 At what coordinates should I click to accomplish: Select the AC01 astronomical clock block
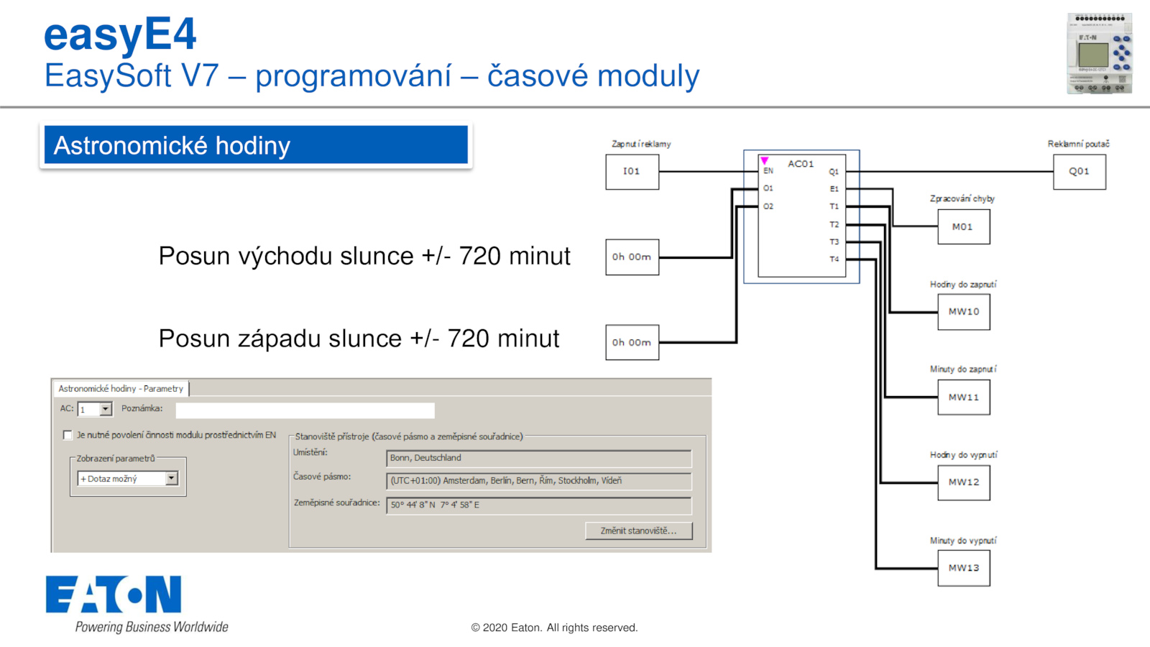click(801, 216)
